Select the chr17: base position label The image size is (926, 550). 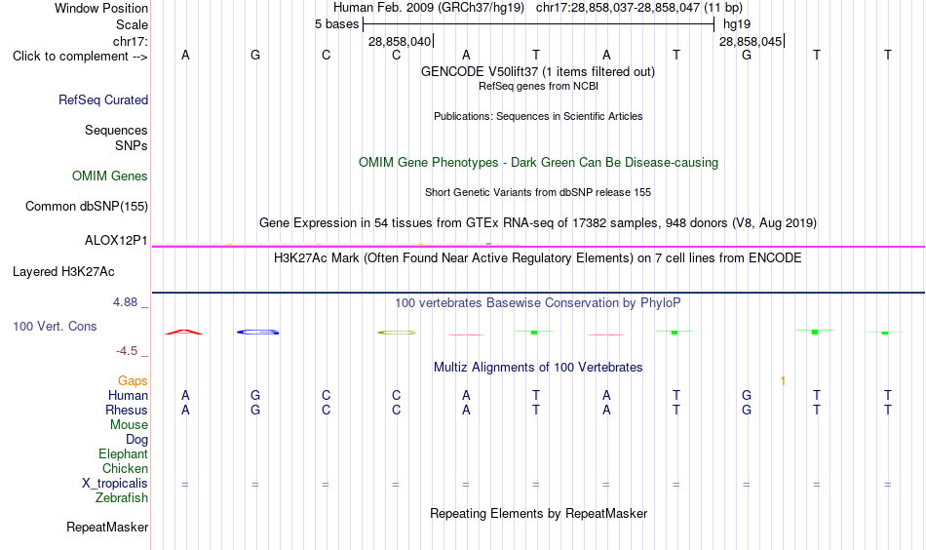coord(131,41)
